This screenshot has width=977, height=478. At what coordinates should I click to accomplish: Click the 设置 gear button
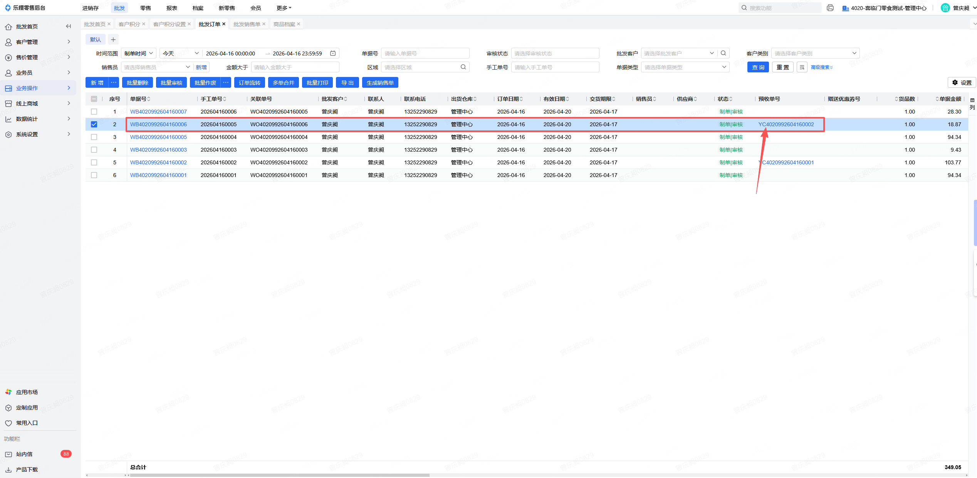pos(962,82)
